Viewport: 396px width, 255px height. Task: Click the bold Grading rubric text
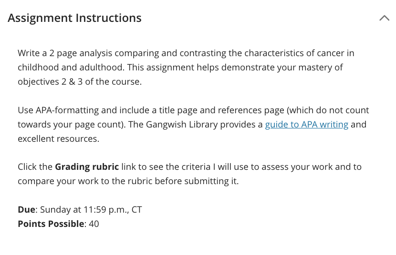(87, 167)
